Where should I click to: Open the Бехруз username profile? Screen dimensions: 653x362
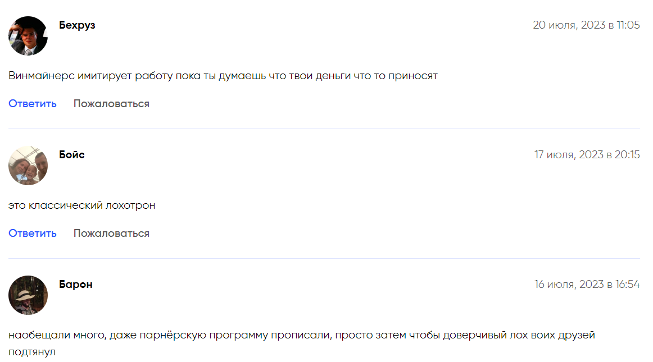point(77,25)
